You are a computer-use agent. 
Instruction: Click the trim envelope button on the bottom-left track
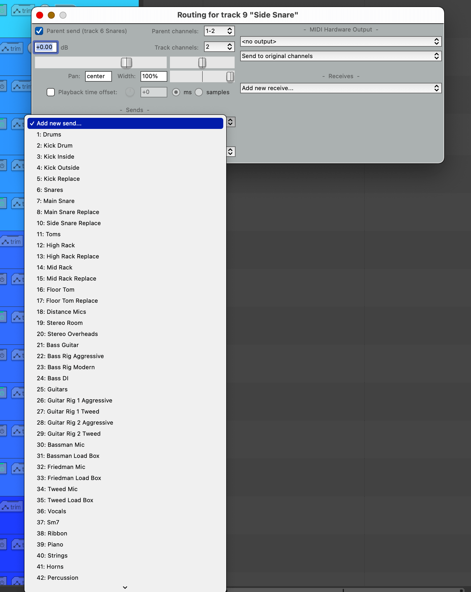click(12, 507)
